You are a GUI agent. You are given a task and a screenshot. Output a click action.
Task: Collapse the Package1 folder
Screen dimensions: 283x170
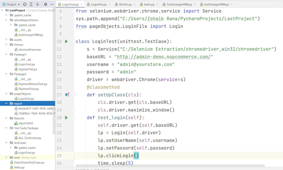pos(6,54)
